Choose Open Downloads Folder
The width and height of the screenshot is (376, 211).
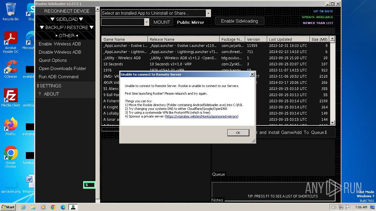click(63, 68)
